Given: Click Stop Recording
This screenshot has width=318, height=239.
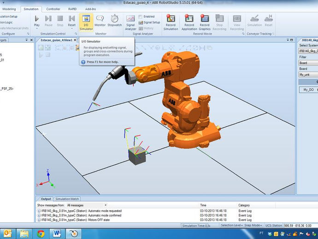Looking at the screenshot, I should coord(219,23).
